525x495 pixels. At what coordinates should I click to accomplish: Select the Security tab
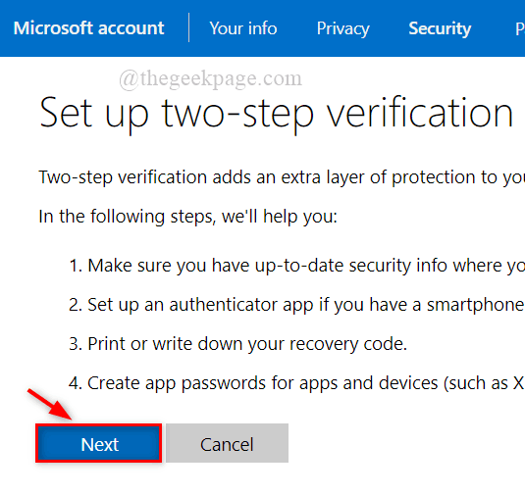point(440,28)
